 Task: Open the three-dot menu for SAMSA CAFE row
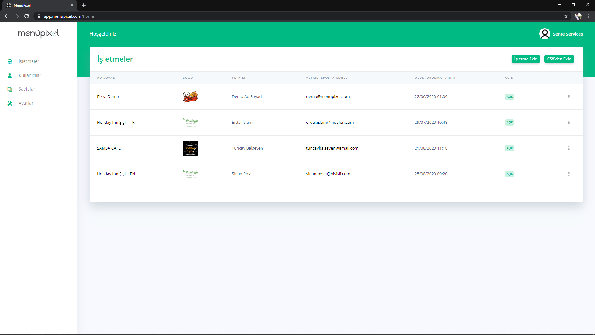(569, 148)
